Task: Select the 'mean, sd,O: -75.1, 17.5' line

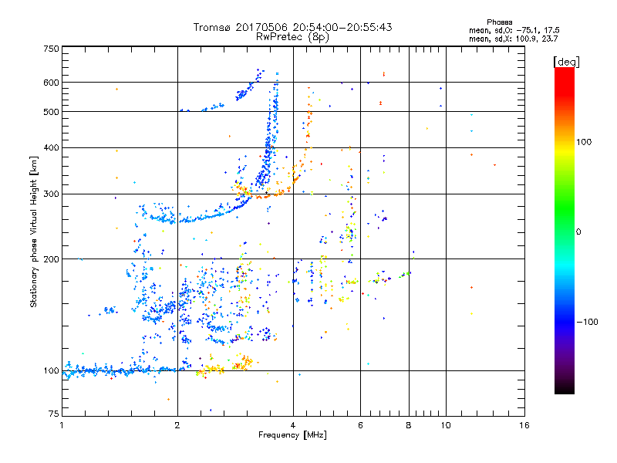Action: tap(514, 31)
